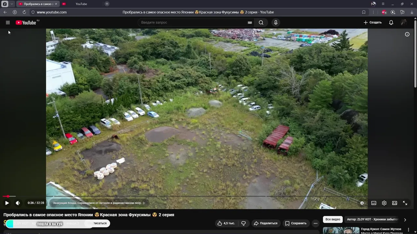Open YouTube notifications bell
This screenshot has width=417, height=234.
coord(391,22)
